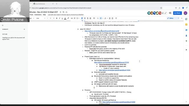
Task: Toggle italic formatting in the toolbar
Action: point(59,18)
